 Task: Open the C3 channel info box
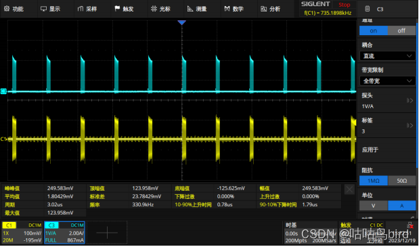pyautogui.click(x=64, y=233)
